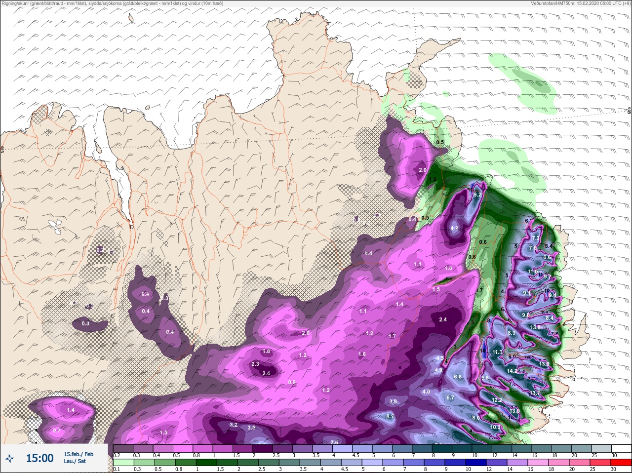Click the 10.3 precipitation value on the map

coord(495,427)
